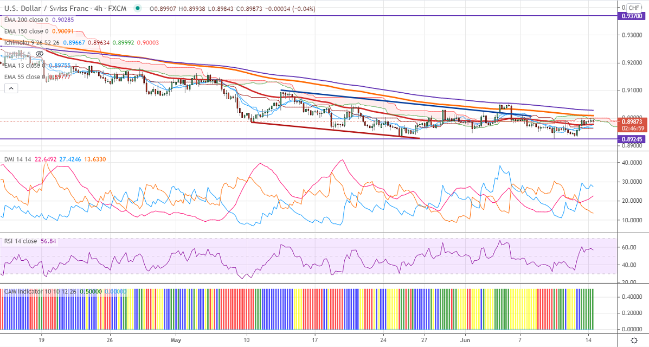Click the green market status dot
Screen dimensions: 649x347
pos(138,8)
